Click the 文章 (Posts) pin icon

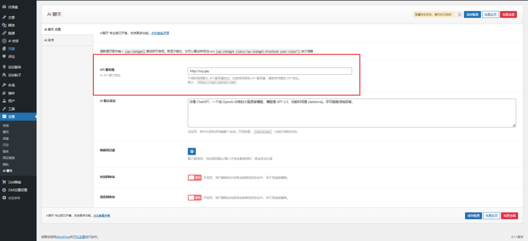coord(4,17)
